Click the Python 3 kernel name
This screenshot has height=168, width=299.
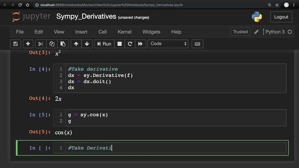(275, 32)
